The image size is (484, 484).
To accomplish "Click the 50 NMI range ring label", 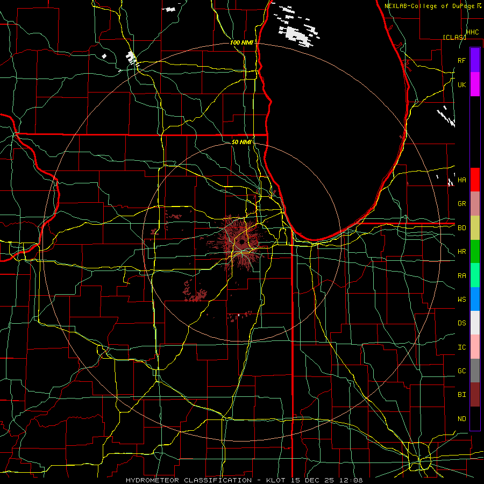I will coord(241,142).
